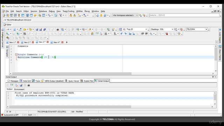The width and height of the screenshot is (224, 126).
Task: Click the Jump to search field
Action: [x=184, y=15]
